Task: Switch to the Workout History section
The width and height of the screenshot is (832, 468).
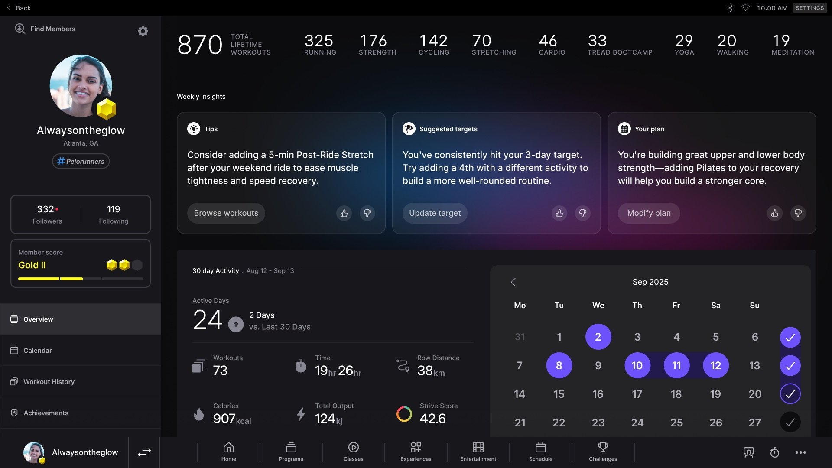Action: (48, 381)
